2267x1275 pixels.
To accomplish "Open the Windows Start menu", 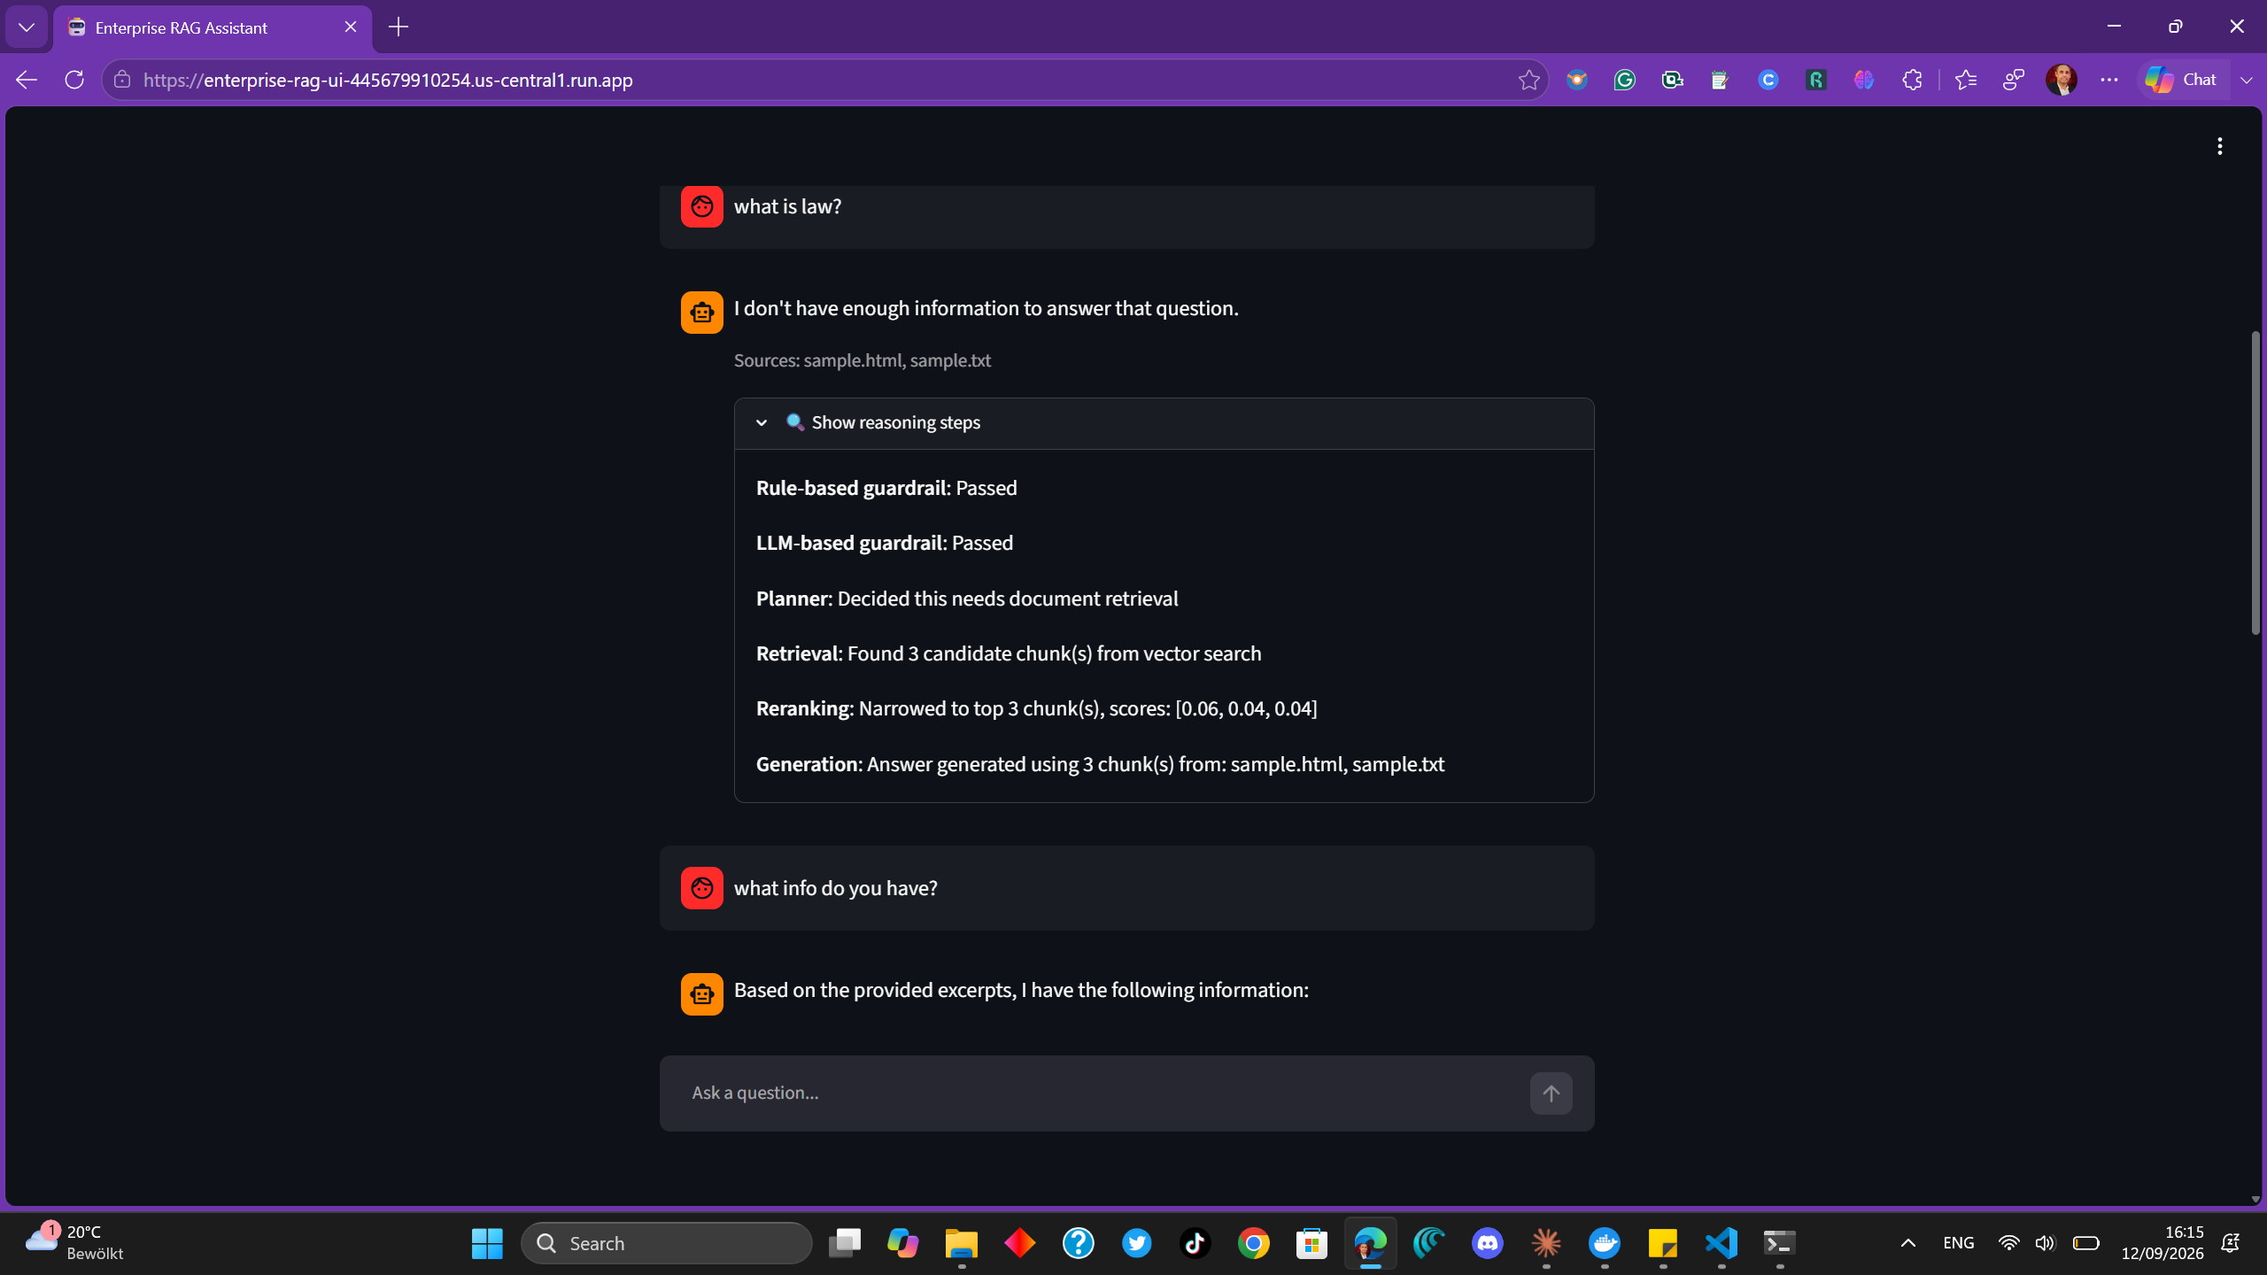I will (x=487, y=1243).
